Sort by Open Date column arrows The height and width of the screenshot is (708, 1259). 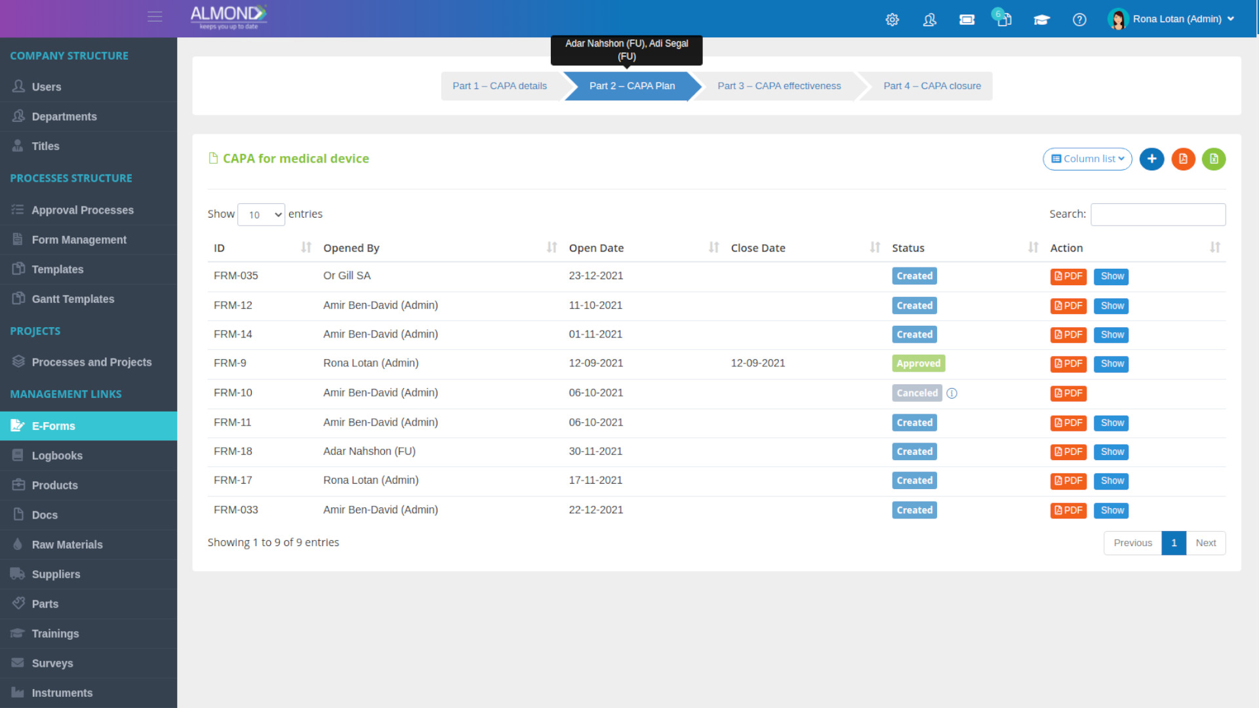(714, 247)
